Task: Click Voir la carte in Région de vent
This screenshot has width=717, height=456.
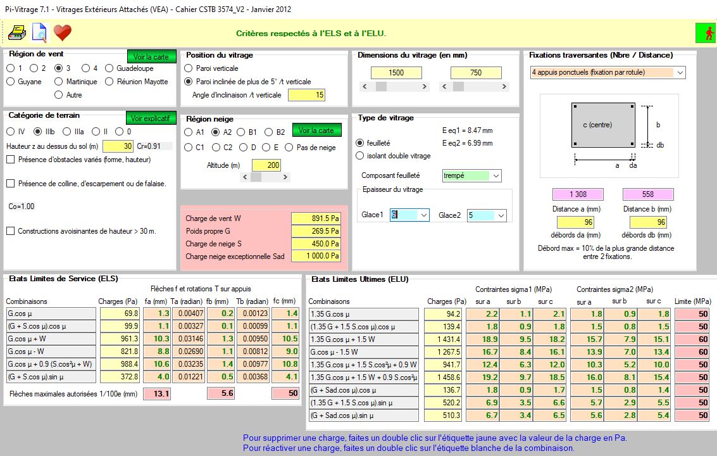Action: click(x=151, y=57)
